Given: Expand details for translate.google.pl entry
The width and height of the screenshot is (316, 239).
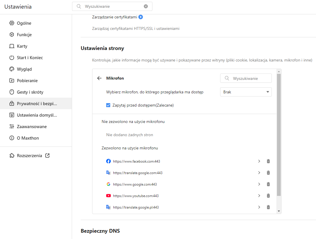Looking at the screenshot, I should (259, 207).
